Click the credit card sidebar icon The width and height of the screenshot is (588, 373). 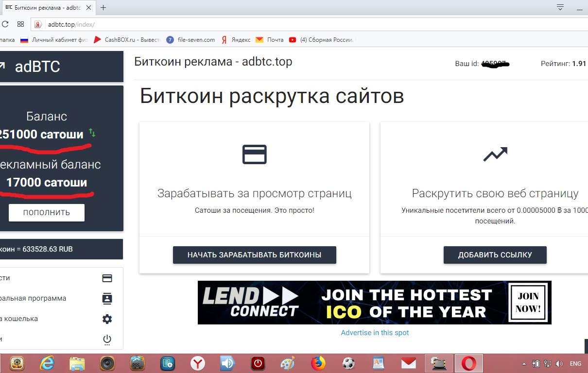tap(107, 278)
